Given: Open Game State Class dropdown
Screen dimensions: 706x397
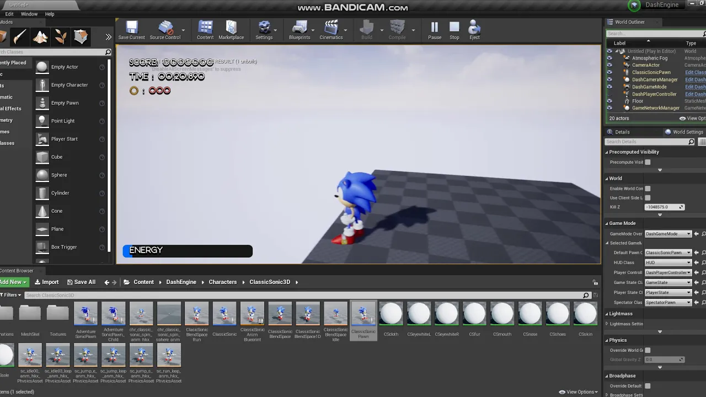Looking at the screenshot, I should [x=668, y=282].
